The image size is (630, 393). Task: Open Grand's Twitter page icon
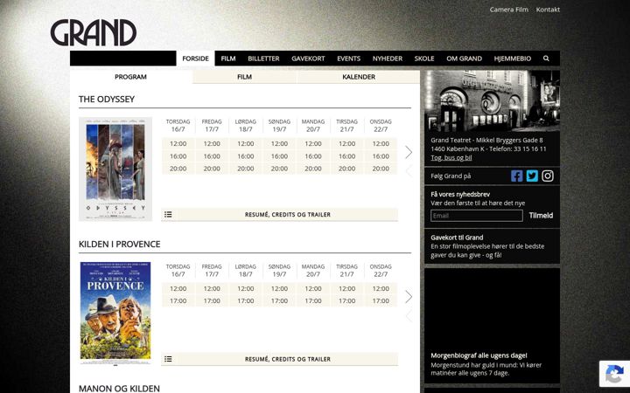[x=532, y=176]
